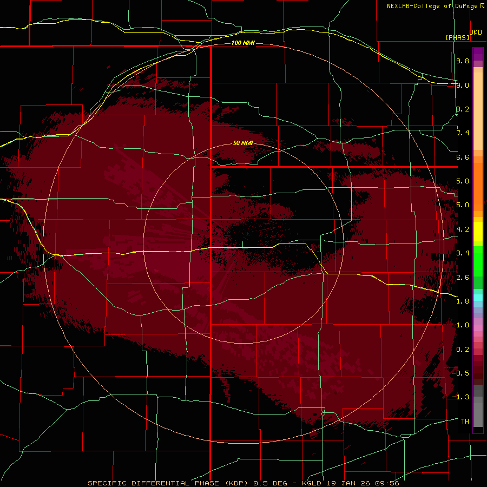Select the TH threshold label
Viewport: 487px width, 487px height.
click(x=465, y=421)
